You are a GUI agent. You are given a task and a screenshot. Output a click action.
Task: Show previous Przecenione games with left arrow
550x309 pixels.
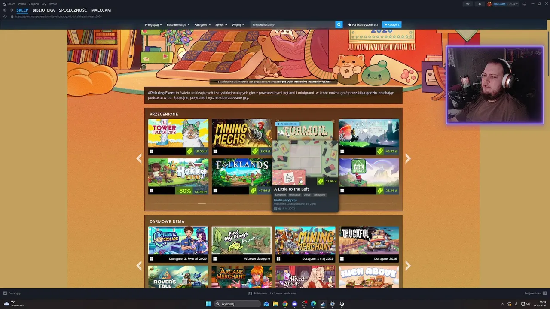tap(139, 159)
